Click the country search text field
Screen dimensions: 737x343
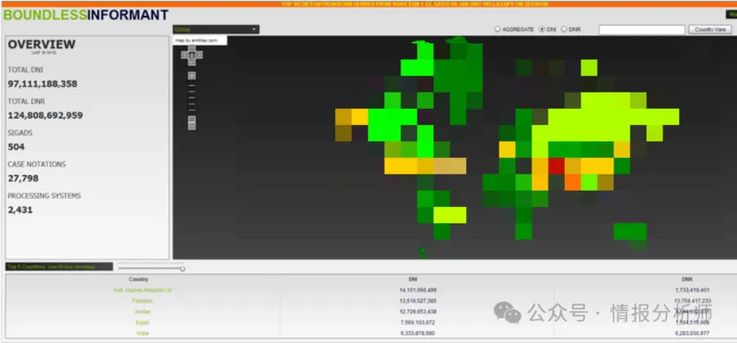click(641, 29)
